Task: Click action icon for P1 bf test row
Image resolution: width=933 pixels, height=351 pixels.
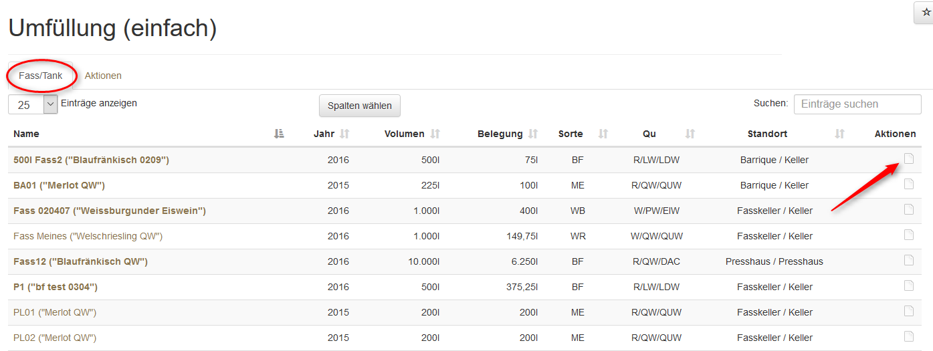Action: point(908,285)
